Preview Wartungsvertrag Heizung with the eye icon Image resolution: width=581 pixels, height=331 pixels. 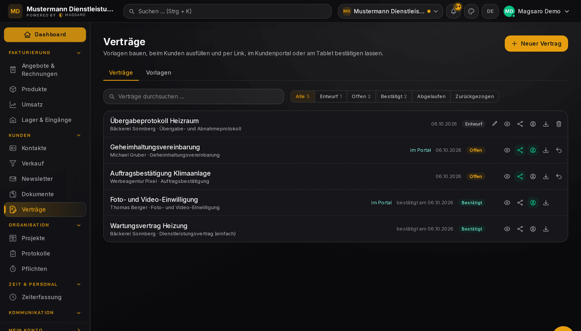507,229
